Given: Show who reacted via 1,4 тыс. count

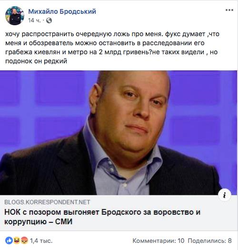Looking at the screenshot, I should (x=41, y=240).
